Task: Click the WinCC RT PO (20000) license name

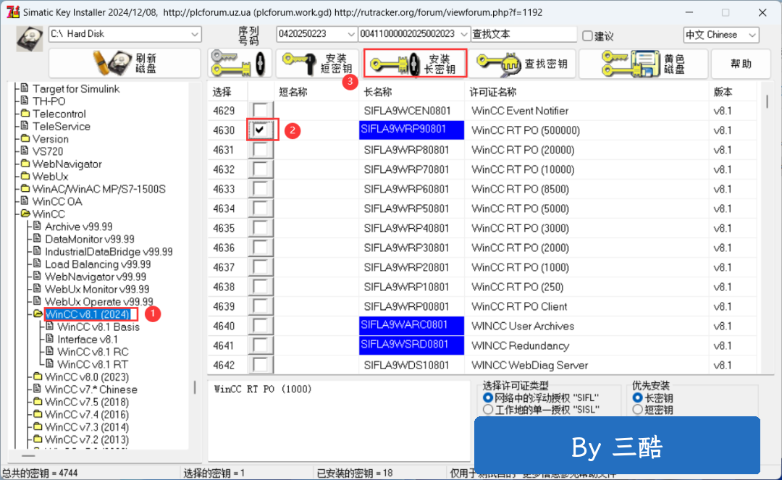Action: 523,150
